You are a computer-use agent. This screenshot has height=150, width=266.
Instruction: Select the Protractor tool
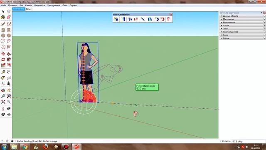point(3,78)
